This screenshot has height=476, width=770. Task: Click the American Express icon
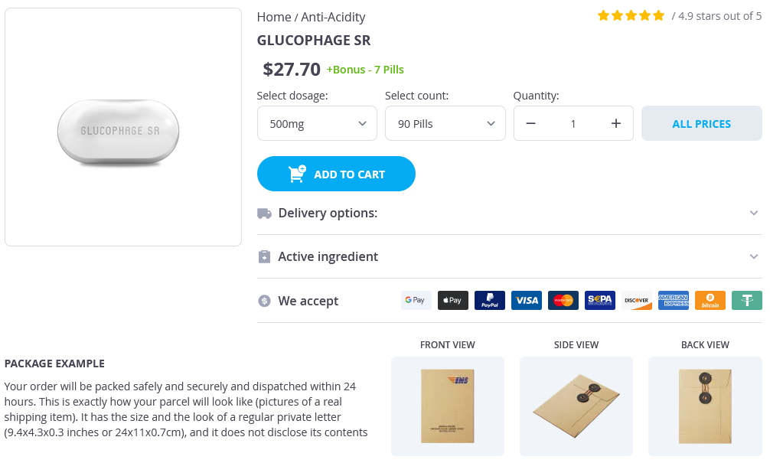pyautogui.click(x=674, y=301)
